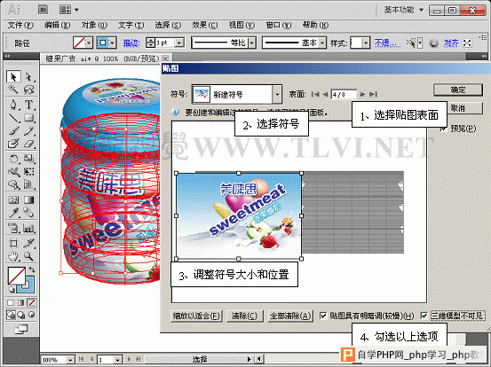Swap fill and stroke colors arrow
The width and height of the screenshot is (491, 367).
(32, 269)
